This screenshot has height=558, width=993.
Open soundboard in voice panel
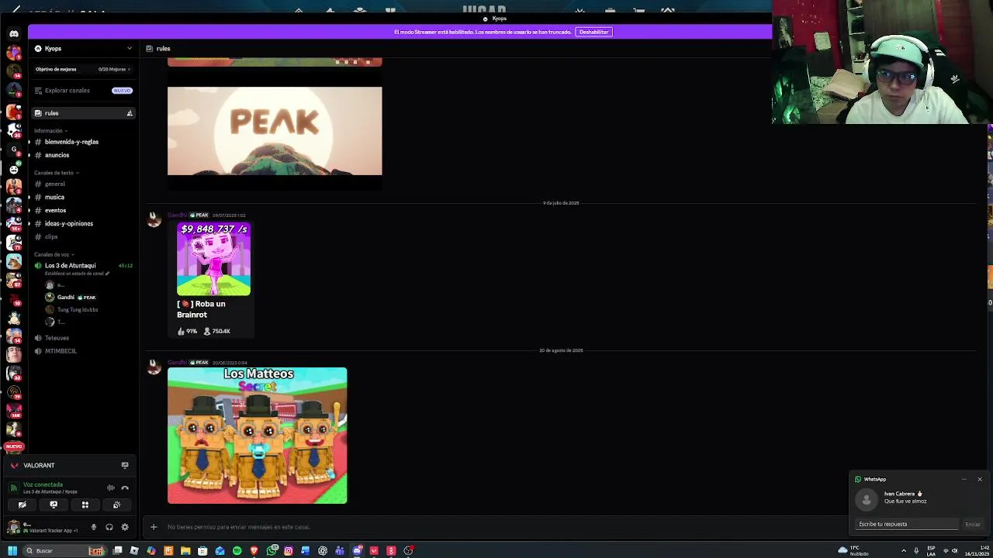(x=116, y=505)
